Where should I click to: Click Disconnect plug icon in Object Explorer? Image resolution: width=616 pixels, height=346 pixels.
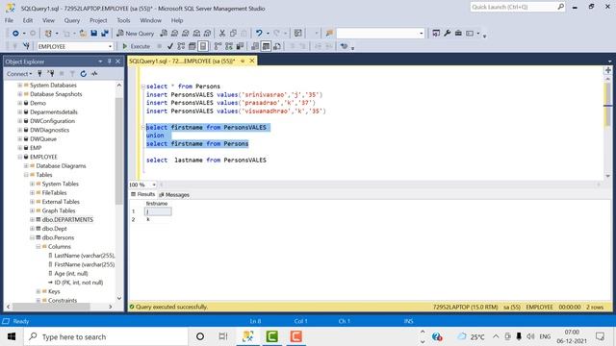pyautogui.click(x=51, y=74)
